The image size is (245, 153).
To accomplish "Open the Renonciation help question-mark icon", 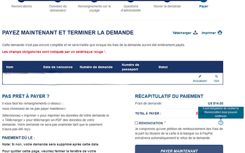I will click(220, 123).
